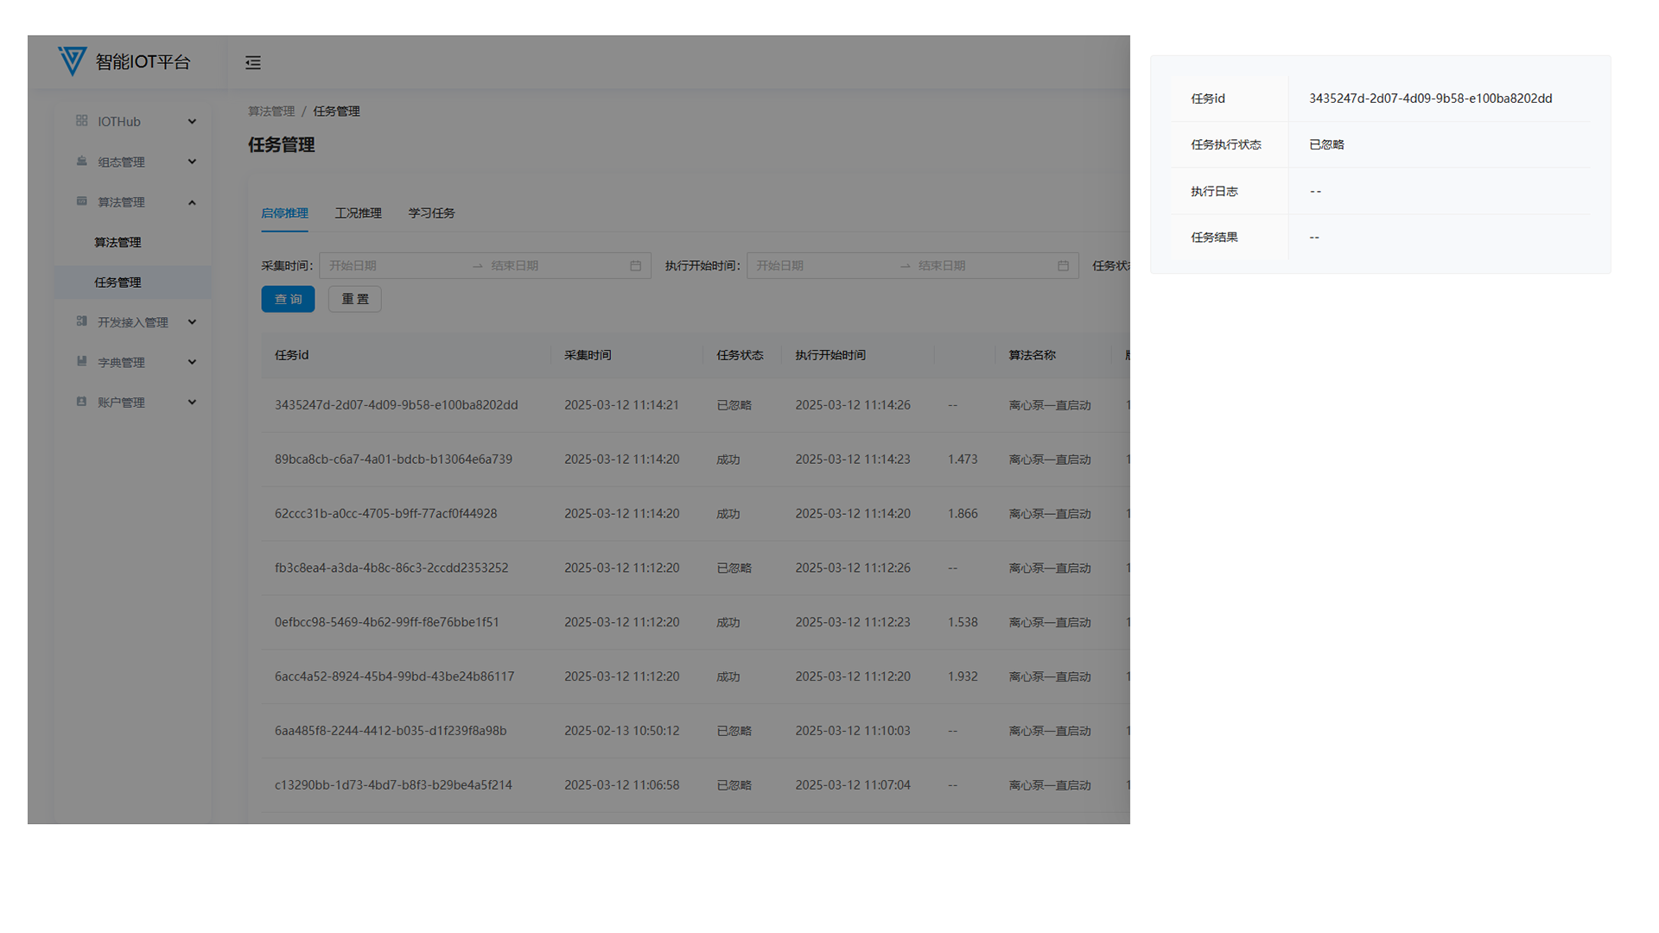The width and height of the screenshot is (1659, 933).
Task: Click the IOT platform logo
Action: (73, 61)
